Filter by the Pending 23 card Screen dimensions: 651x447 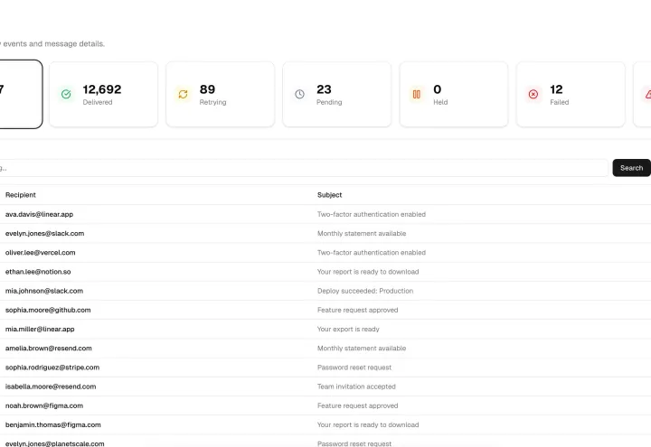(336, 94)
